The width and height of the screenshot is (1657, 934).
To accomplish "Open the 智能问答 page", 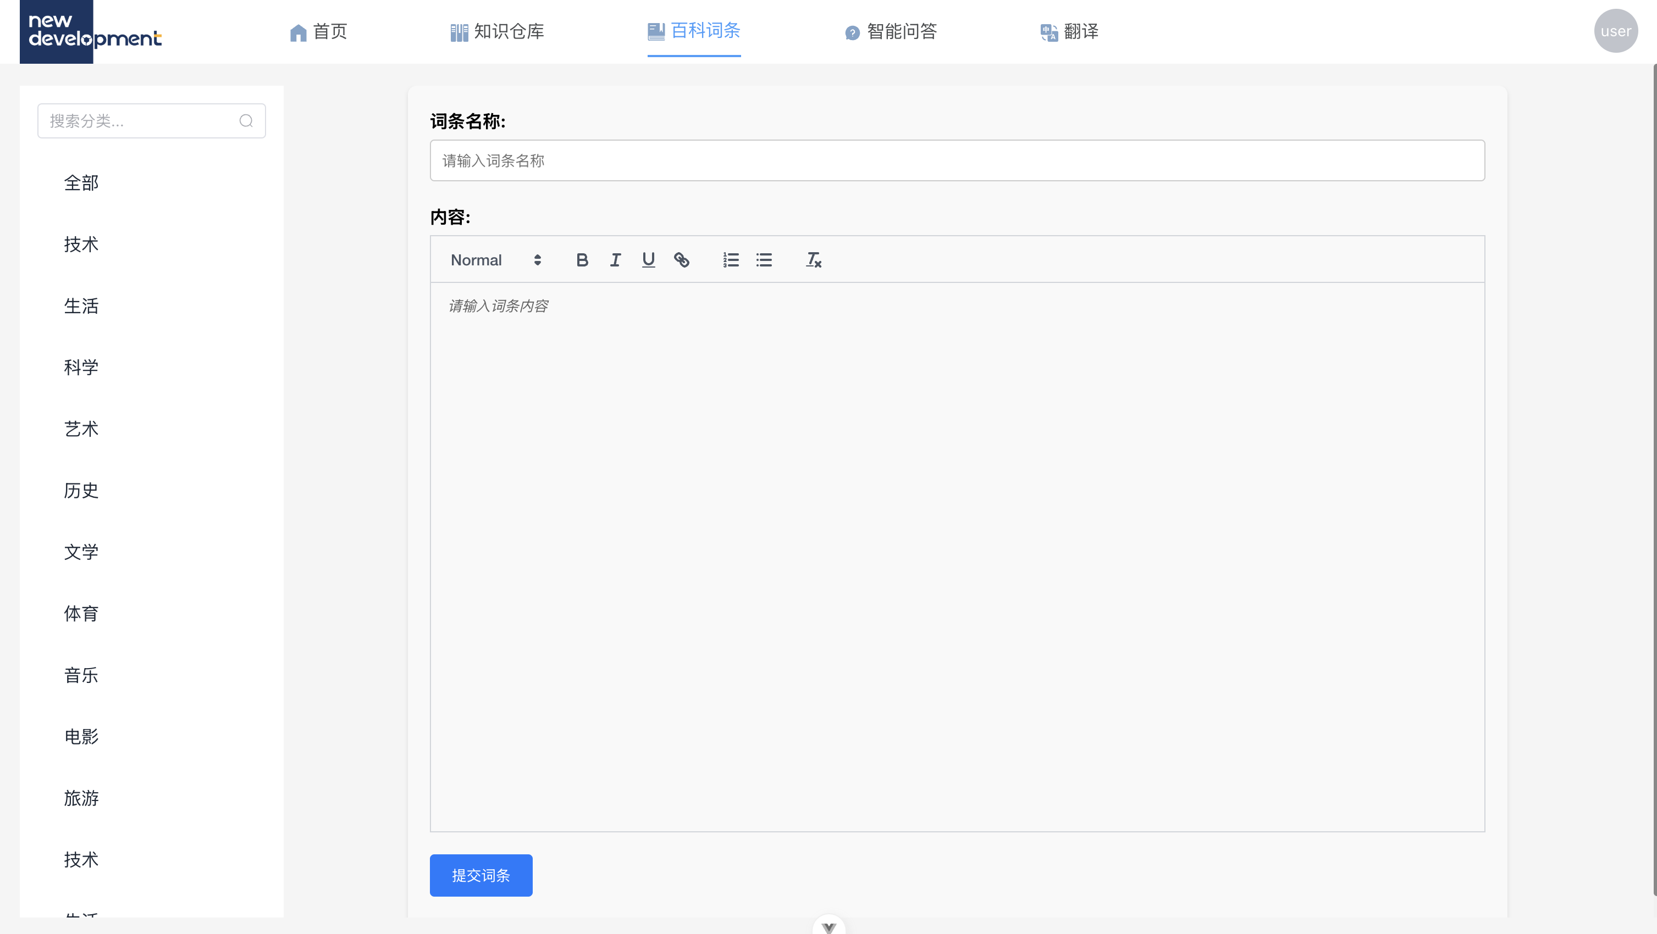I will 891,31.
